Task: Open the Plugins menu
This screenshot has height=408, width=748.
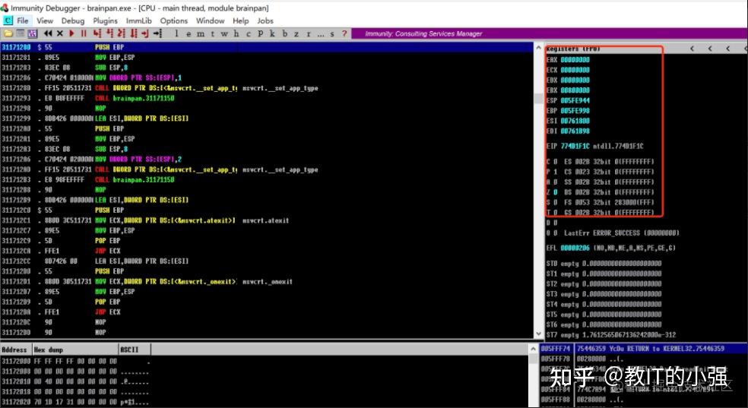Action: tap(105, 21)
